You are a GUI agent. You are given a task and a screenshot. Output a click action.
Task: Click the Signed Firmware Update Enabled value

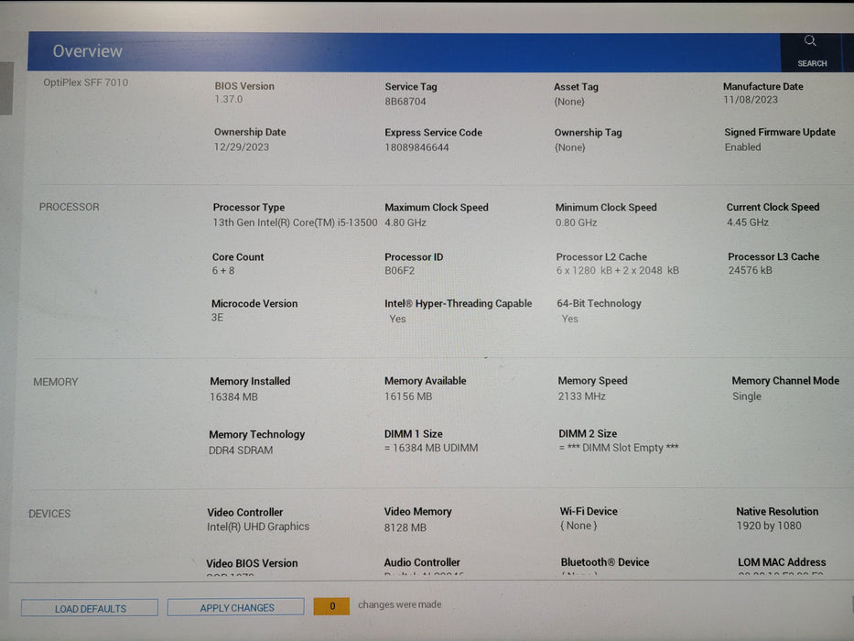click(x=743, y=147)
